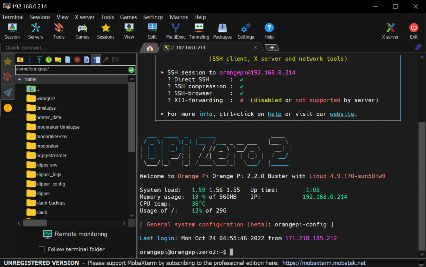The width and height of the screenshot is (426, 267).
Task: Open the Session toolbar button
Action: point(12,31)
